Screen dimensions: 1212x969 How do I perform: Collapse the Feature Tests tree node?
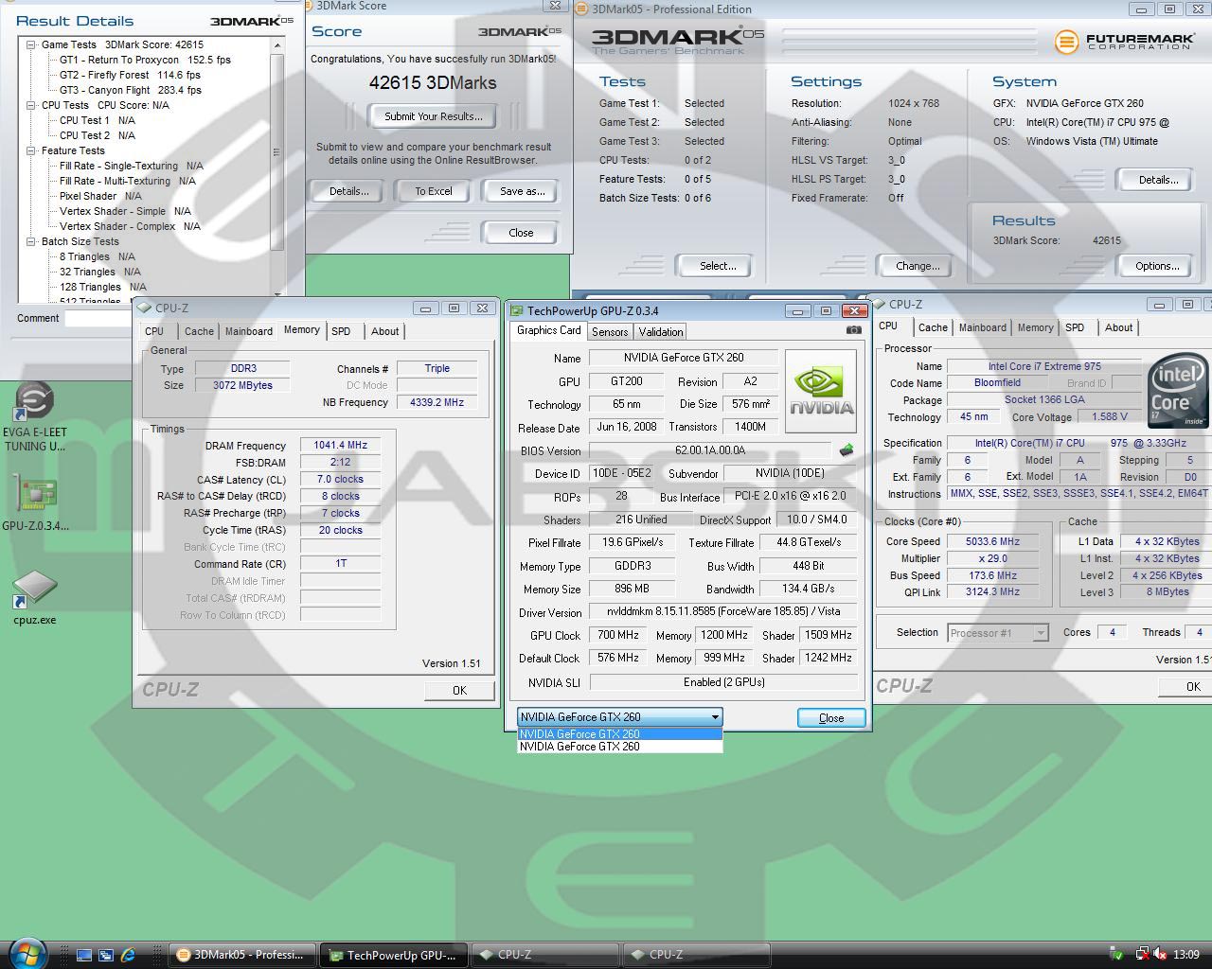[31, 150]
